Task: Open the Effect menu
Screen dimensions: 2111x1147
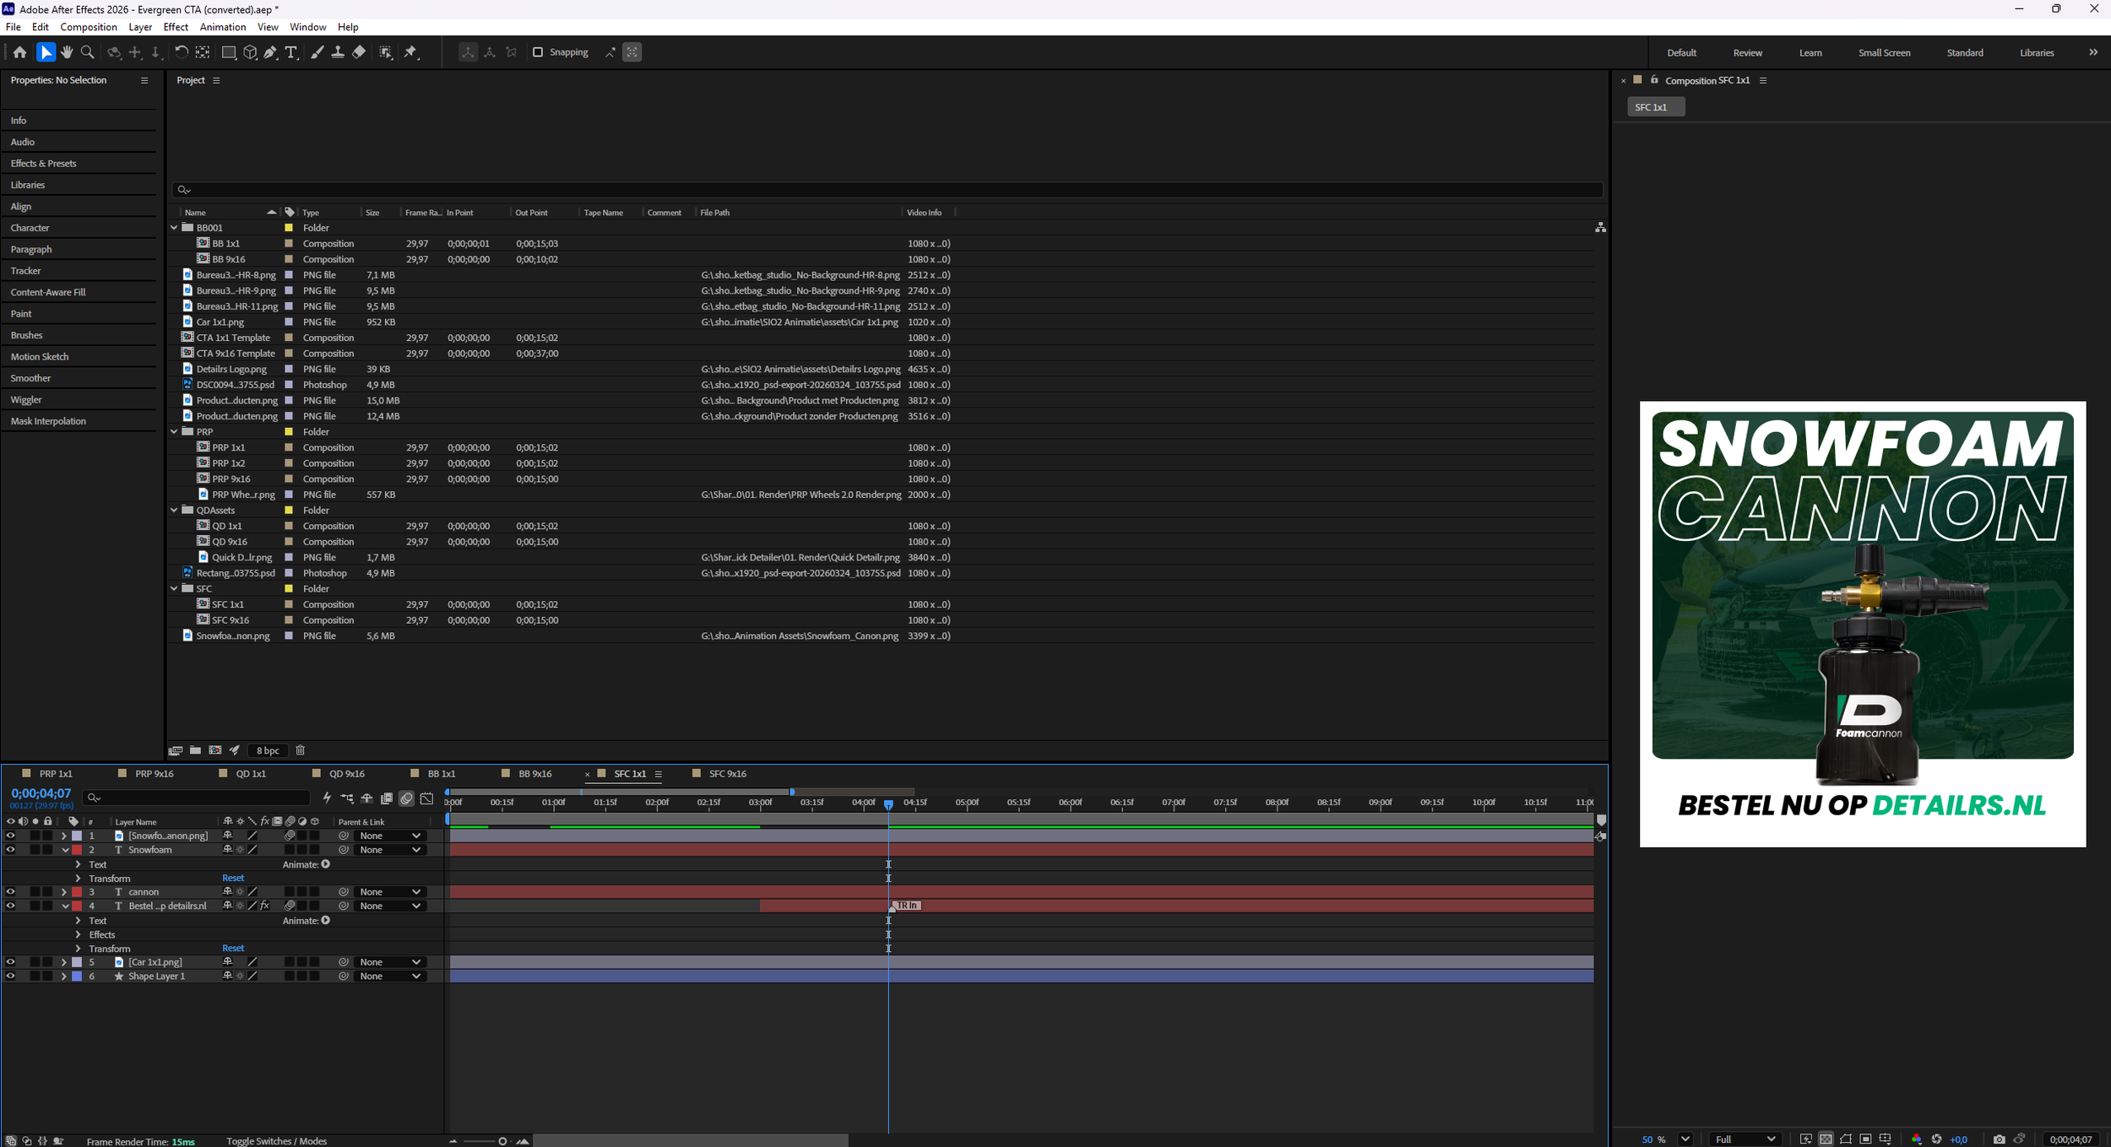Action: (176, 27)
